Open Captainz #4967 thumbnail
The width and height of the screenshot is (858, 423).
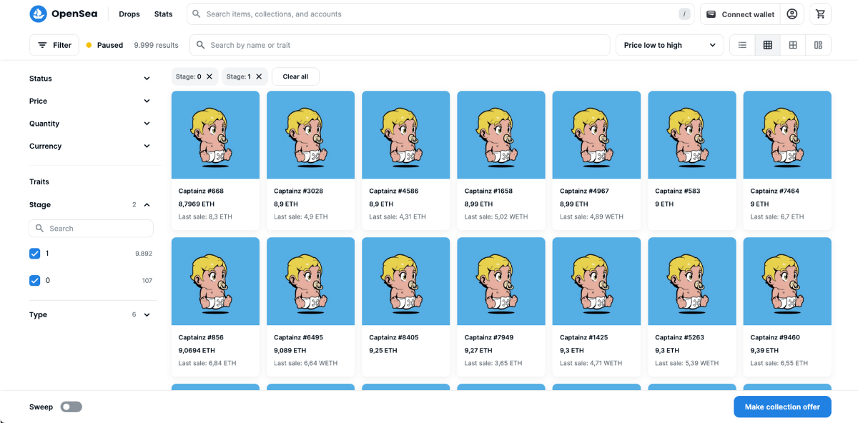[x=596, y=134]
